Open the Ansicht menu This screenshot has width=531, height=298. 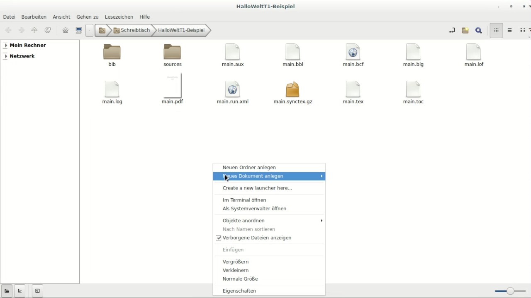click(61, 17)
